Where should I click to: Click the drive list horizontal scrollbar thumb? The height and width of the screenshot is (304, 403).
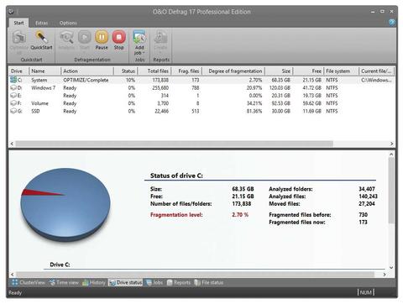pyautogui.click(x=174, y=144)
